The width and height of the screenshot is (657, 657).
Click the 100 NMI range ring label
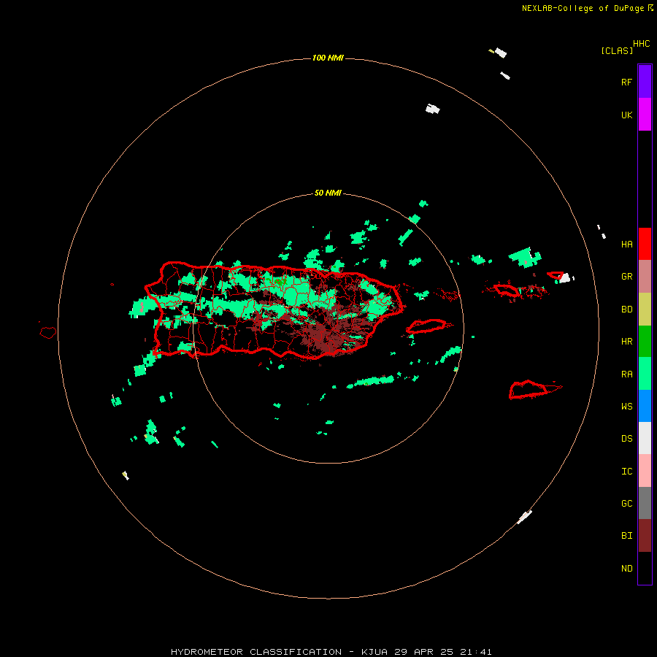(328, 58)
